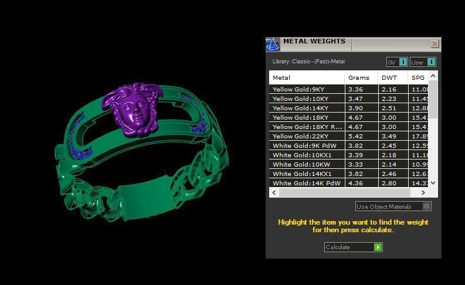Screen dimensions: 465x285
Task: Select the Yellow Gold:9KY row
Action: (x=349, y=89)
